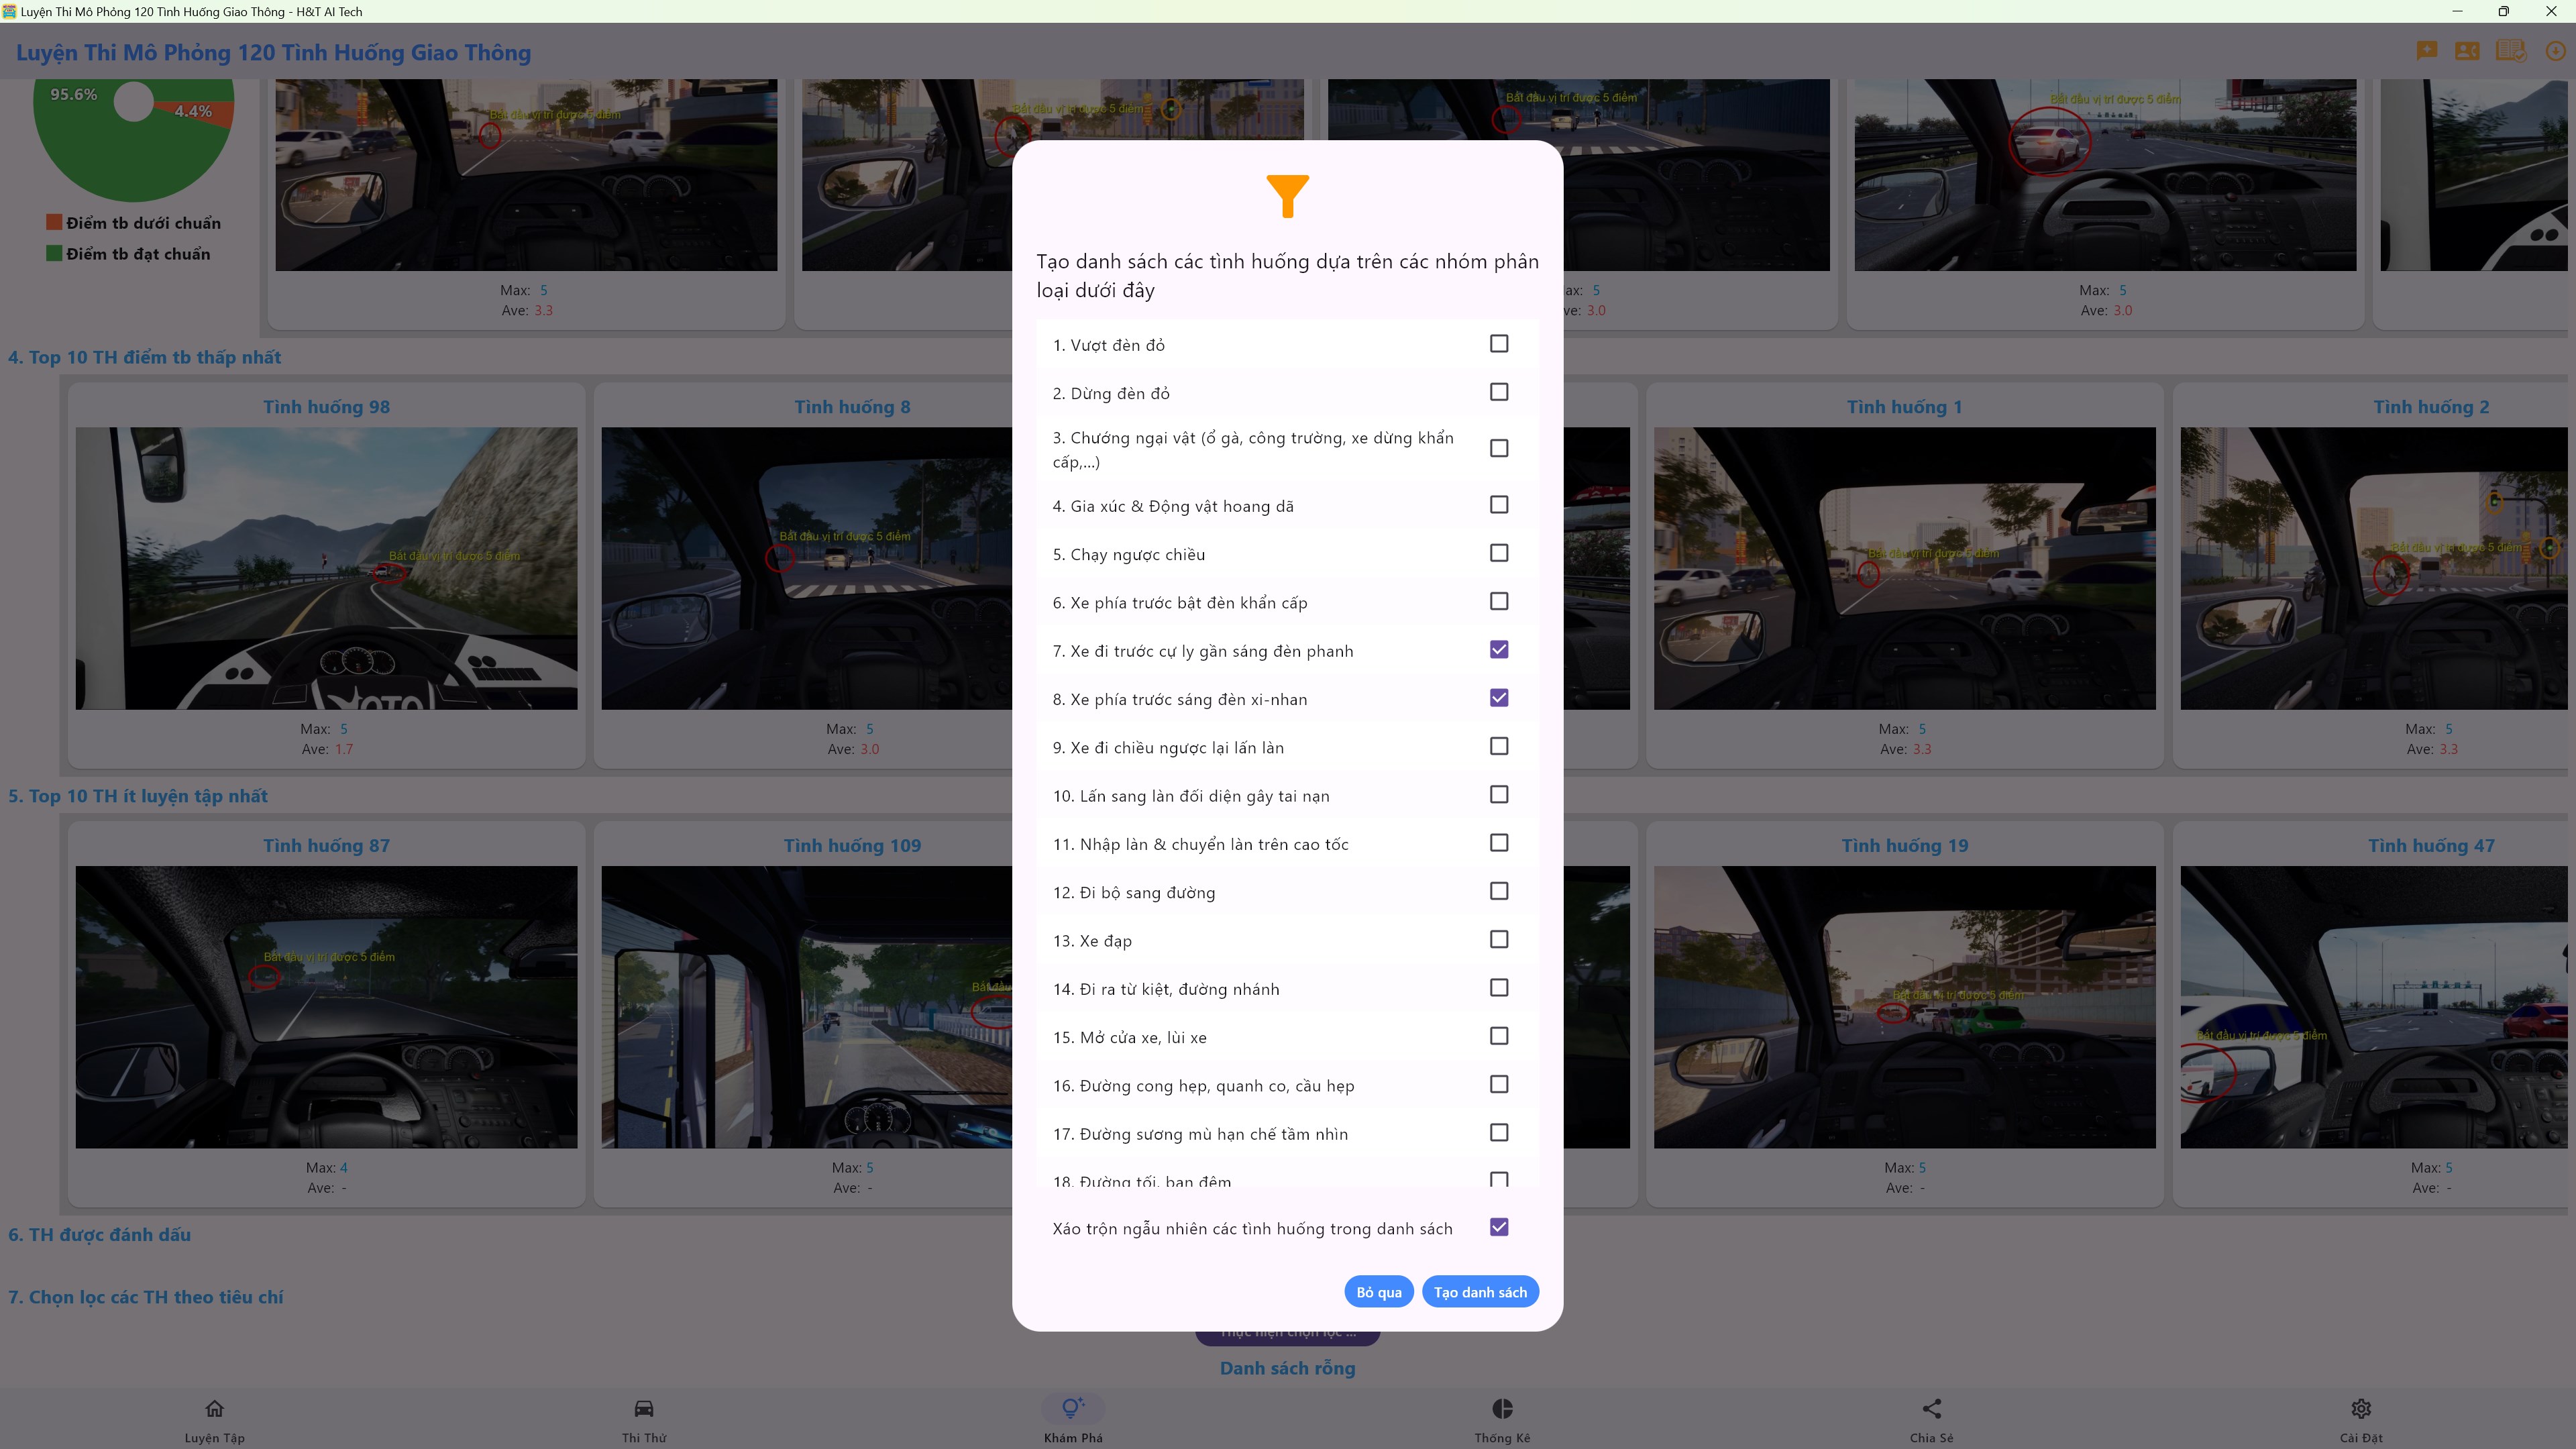Click the 'Max: 4' value under Tình huống 87
This screenshot has height=1449, width=2576.
click(327, 1167)
